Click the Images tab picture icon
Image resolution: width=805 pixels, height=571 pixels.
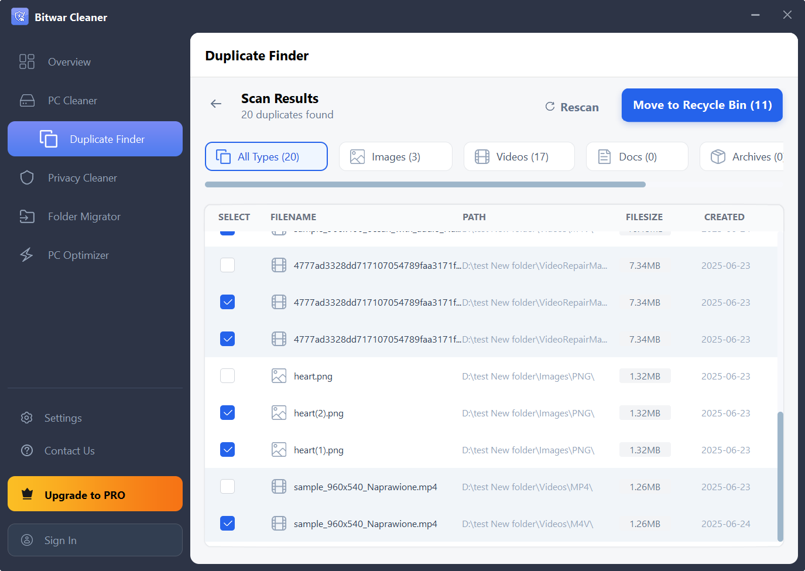pos(357,156)
